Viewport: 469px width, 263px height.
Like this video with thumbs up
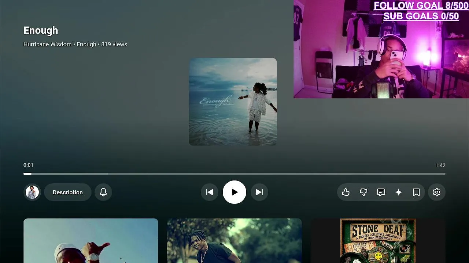(346, 192)
